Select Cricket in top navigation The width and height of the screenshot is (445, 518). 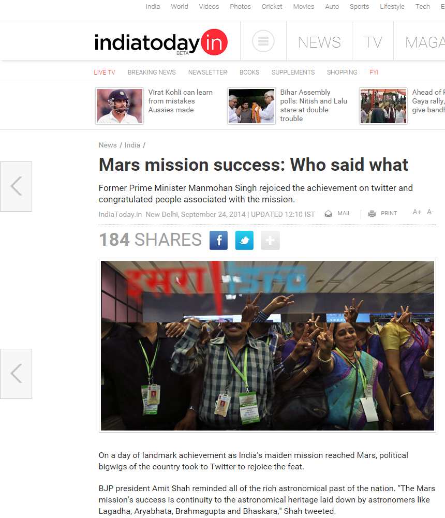coord(272,7)
